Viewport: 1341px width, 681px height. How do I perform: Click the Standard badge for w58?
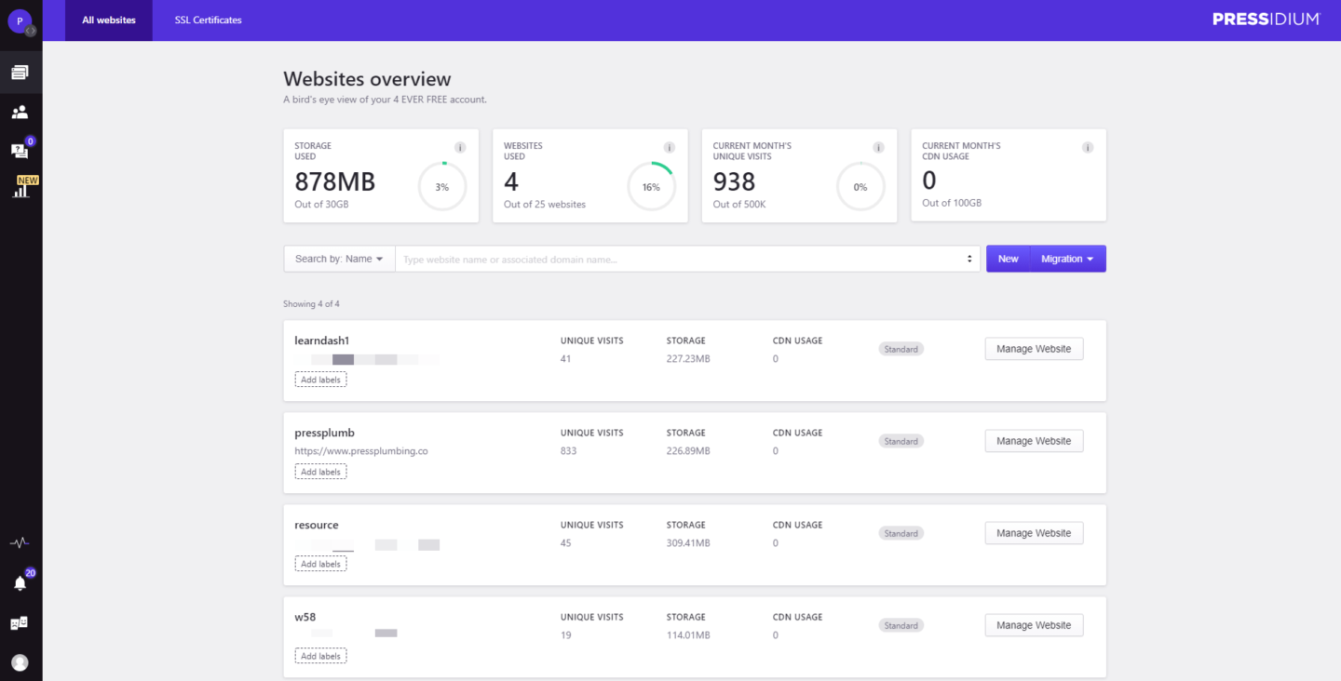(901, 625)
